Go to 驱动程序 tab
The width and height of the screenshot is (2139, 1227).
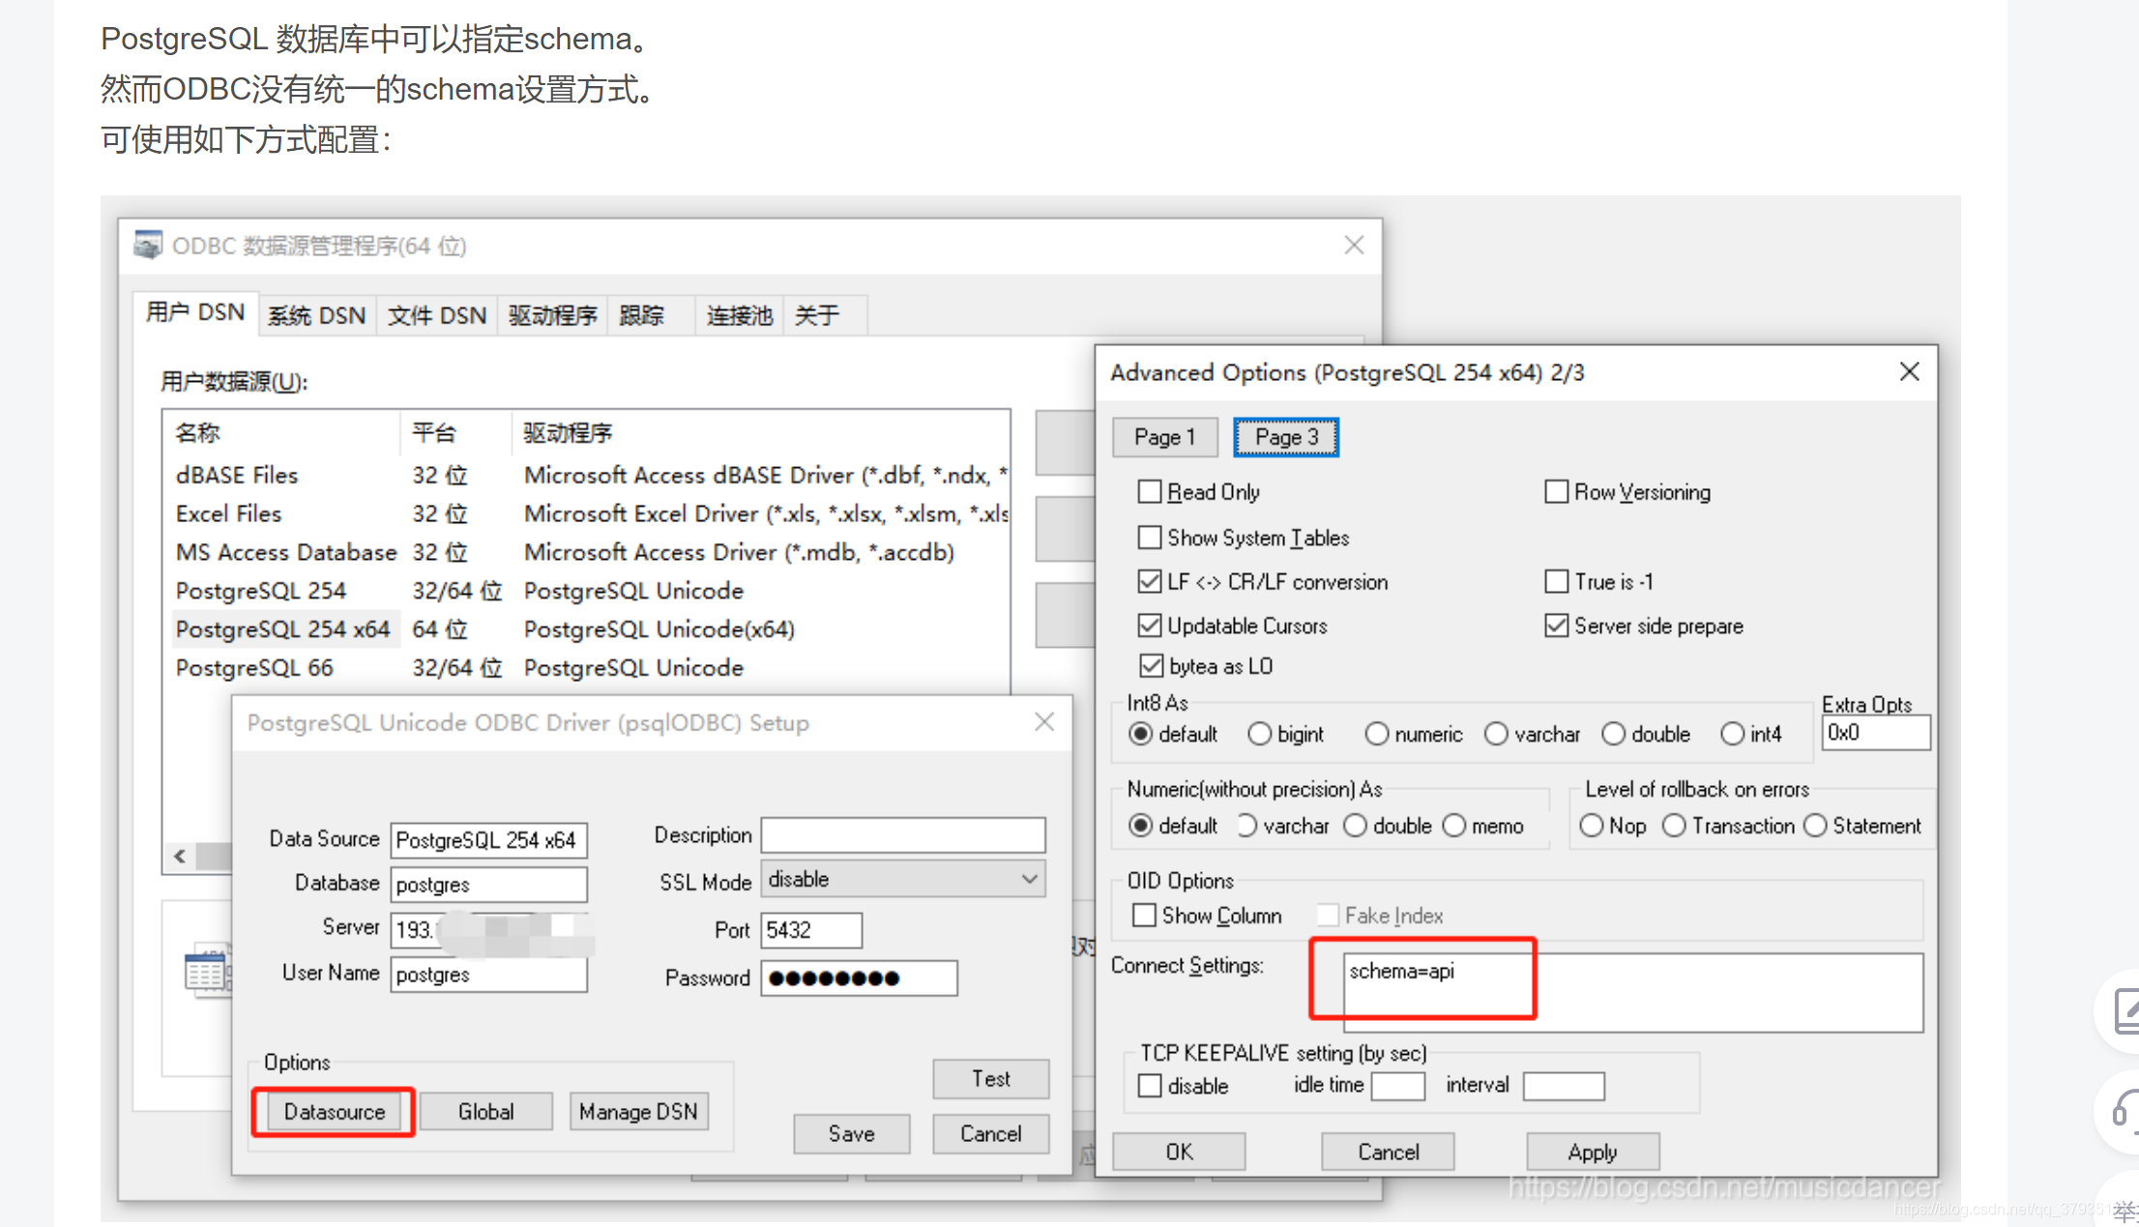[x=553, y=316]
